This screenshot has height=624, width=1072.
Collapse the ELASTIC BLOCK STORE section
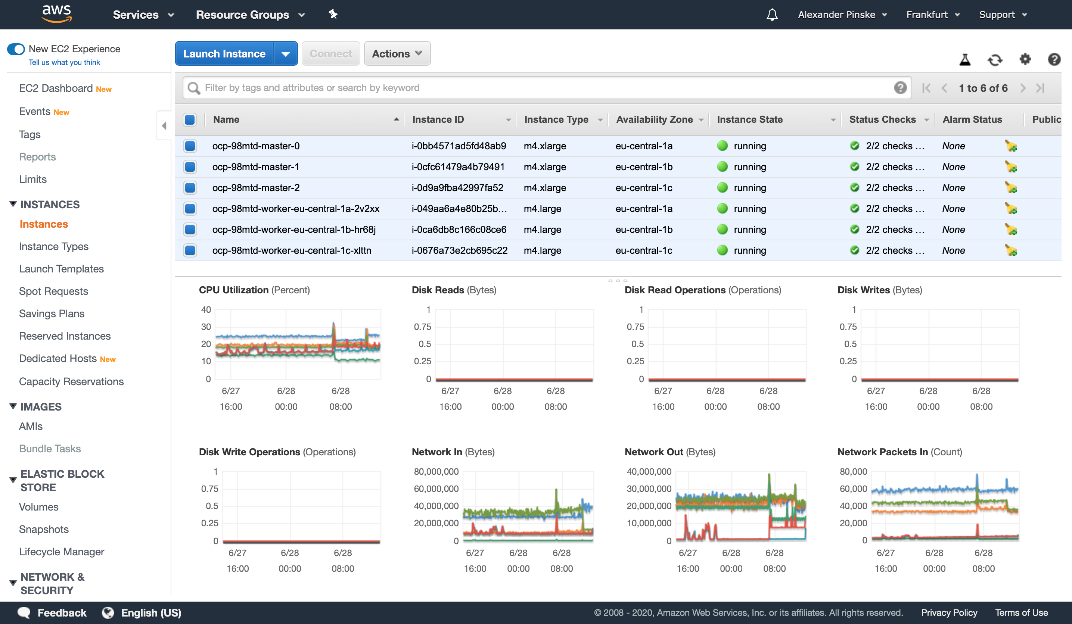pyautogui.click(x=13, y=480)
